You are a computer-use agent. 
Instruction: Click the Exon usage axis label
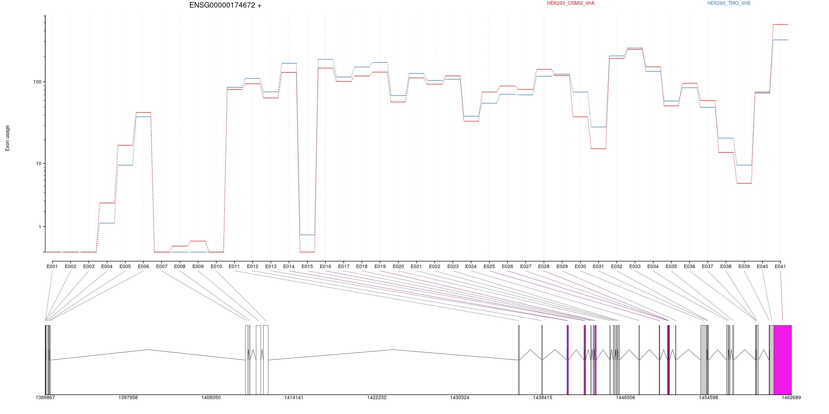(x=7, y=138)
